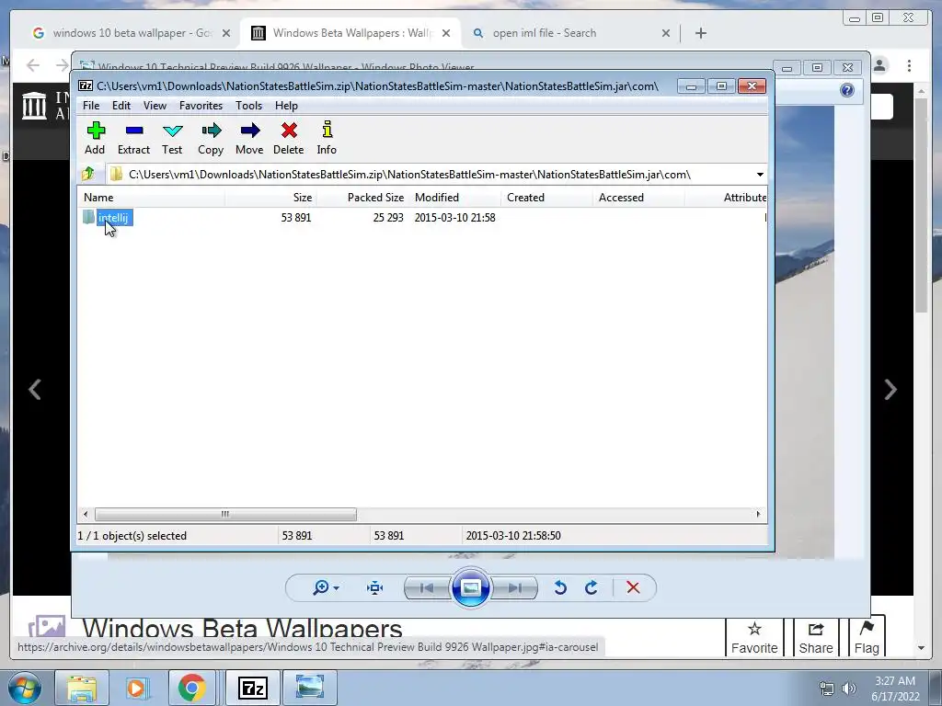This screenshot has height=706, width=942.
Task: Open the Chrome profile avatar icon
Action: (879, 65)
